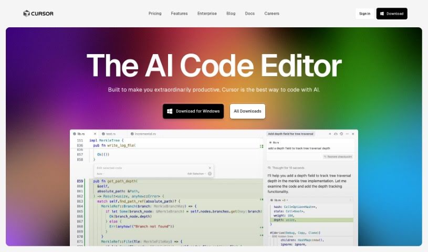Open the Edit Selection dropdown

[196, 173]
